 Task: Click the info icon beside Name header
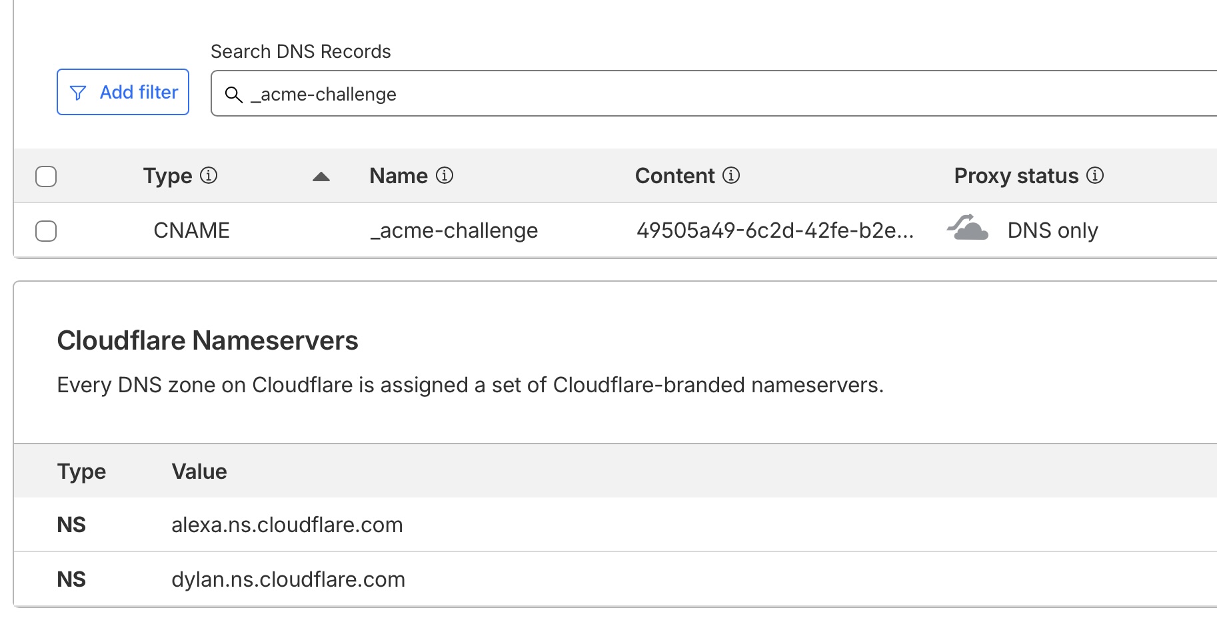tap(445, 175)
